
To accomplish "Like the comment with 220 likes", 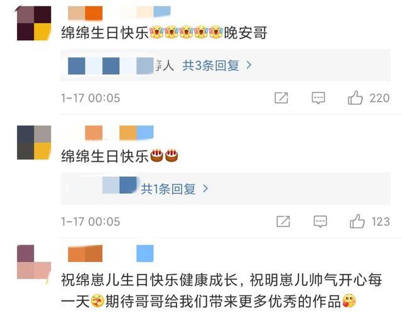I will coord(355,98).
